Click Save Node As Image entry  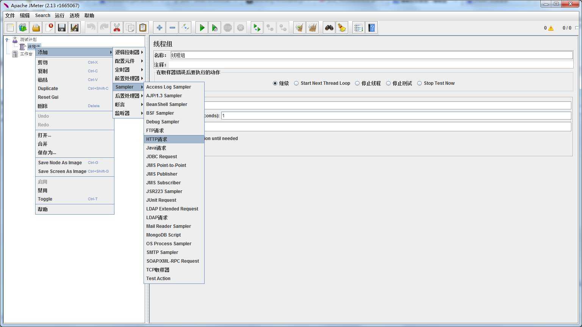75,163
